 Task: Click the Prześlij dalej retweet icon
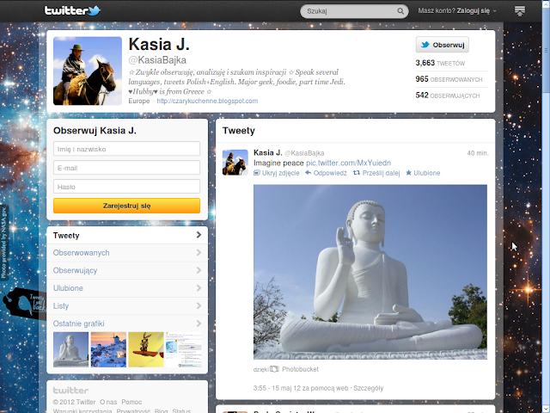click(x=357, y=173)
